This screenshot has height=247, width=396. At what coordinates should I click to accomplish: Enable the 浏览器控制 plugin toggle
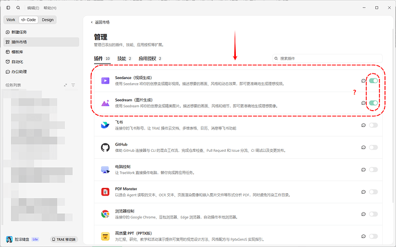click(x=373, y=214)
